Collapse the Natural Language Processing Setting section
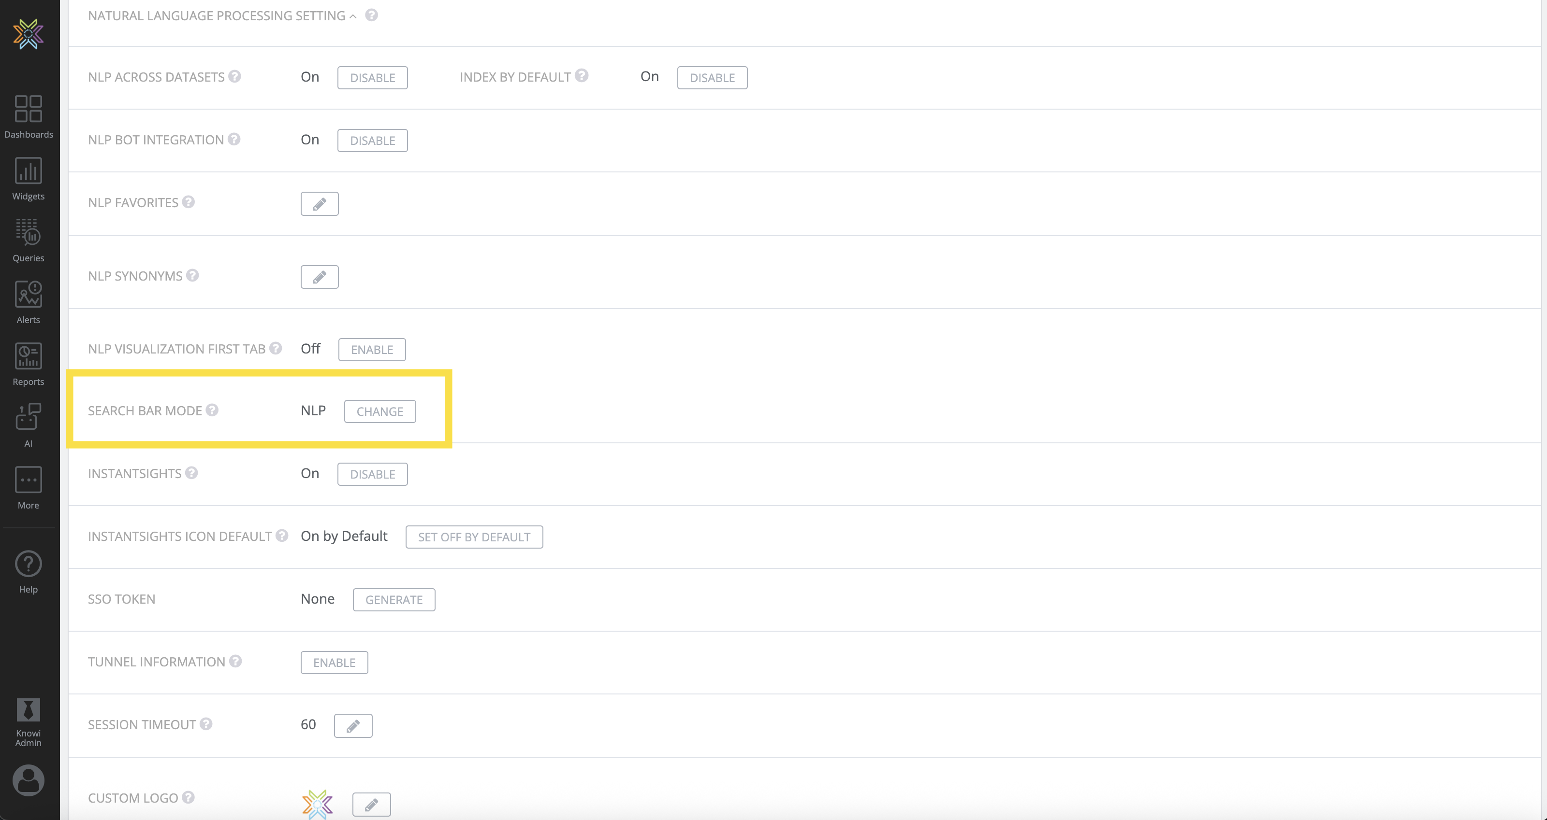The image size is (1547, 820). pyautogui.click(x=353, y=16)
